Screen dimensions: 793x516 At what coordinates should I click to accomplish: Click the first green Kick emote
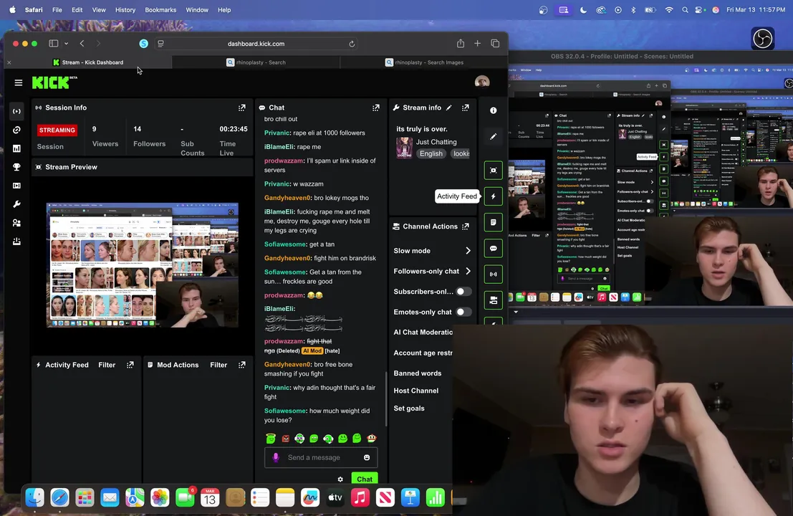pos(271,439)
